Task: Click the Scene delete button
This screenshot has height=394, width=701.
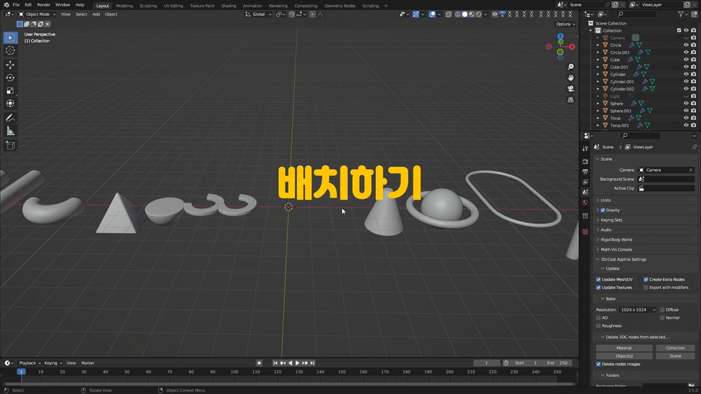Action: coord(675,356)
